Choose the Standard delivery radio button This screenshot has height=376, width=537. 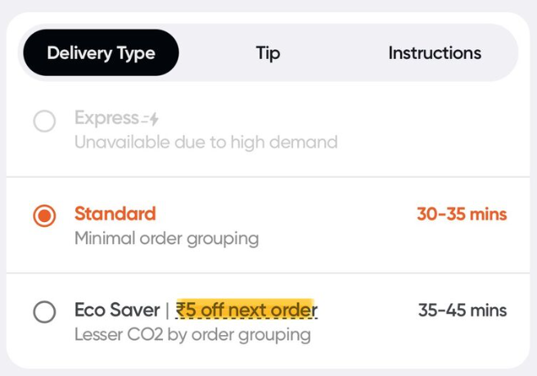pyautogui.click(x=44, y=216)
